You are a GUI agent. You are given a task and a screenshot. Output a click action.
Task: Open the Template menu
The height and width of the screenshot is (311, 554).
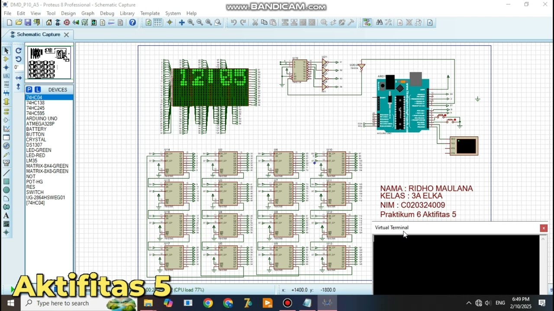click(x=150, y=13)
